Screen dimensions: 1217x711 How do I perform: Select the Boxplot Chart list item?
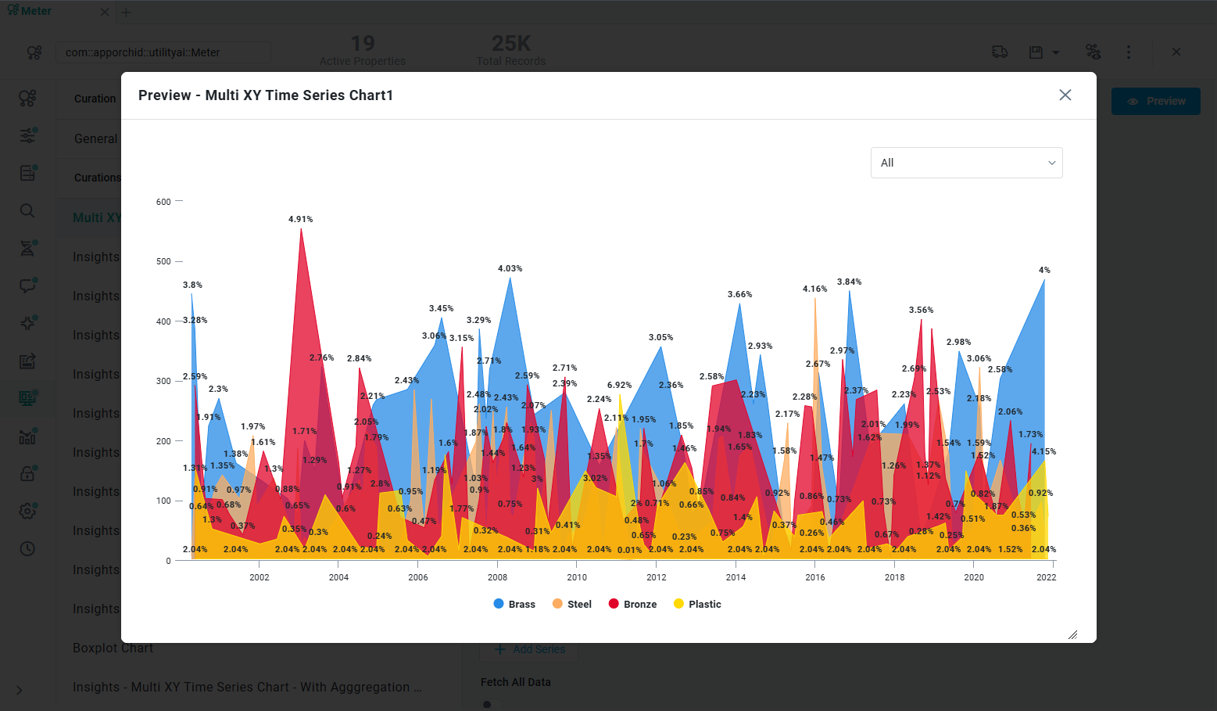[x=113, y=648]
